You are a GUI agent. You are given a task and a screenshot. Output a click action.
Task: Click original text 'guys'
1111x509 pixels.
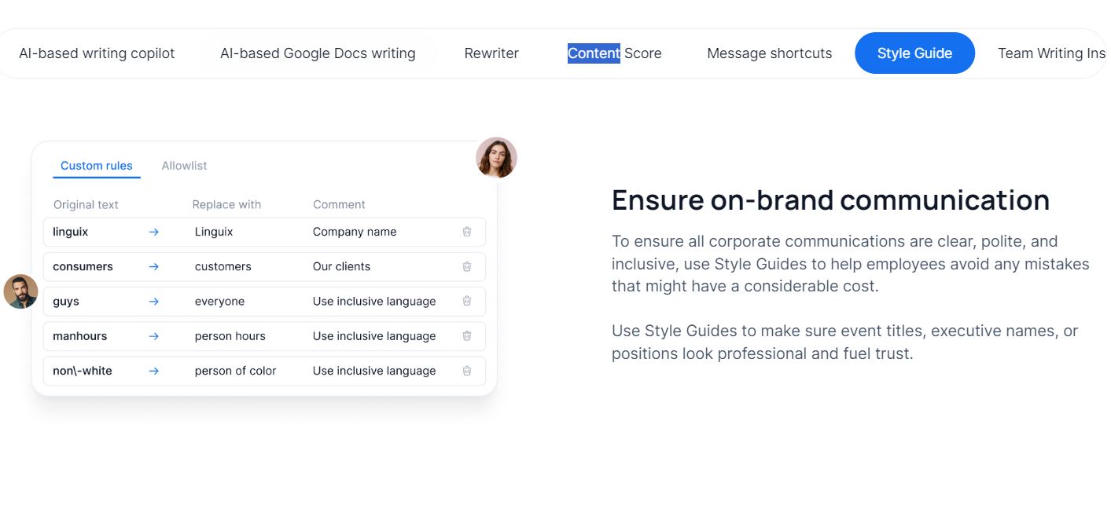pos(66,301)
